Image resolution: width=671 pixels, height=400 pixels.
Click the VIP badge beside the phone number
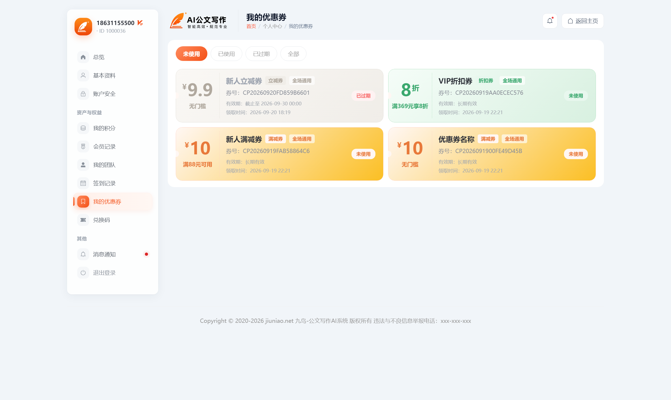tap(140, 23)
